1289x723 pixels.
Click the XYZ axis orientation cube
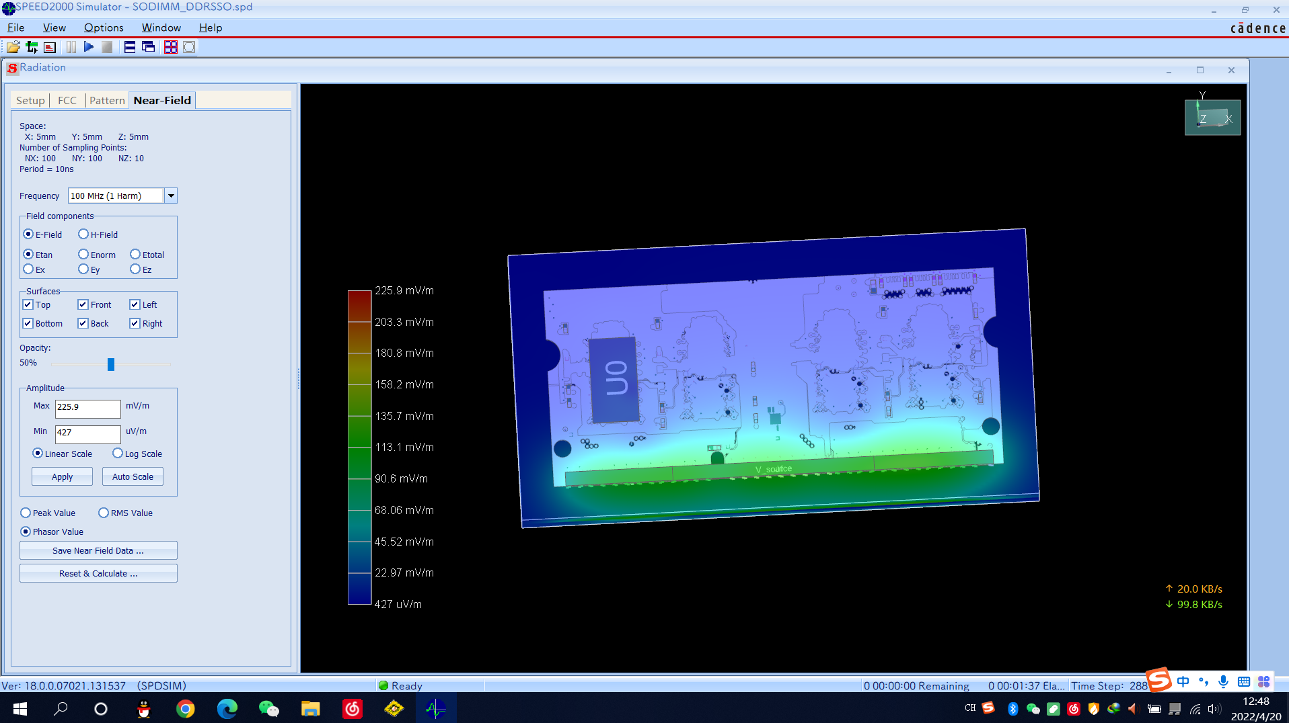(x=1212, y=118)
